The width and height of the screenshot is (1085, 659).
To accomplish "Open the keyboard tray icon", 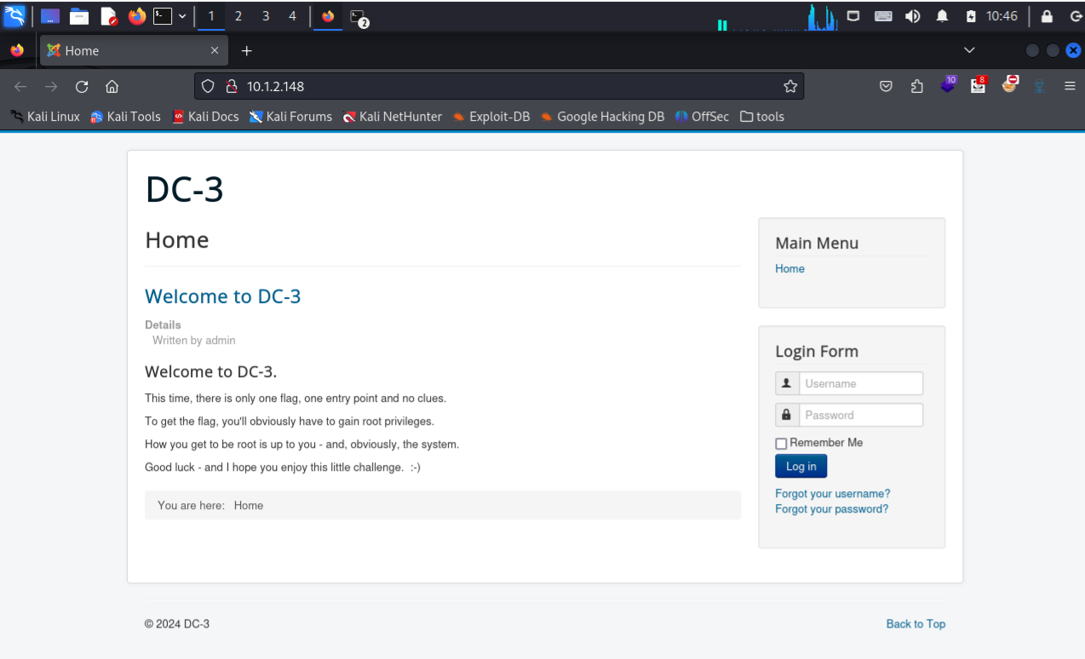I will point(883,15).
